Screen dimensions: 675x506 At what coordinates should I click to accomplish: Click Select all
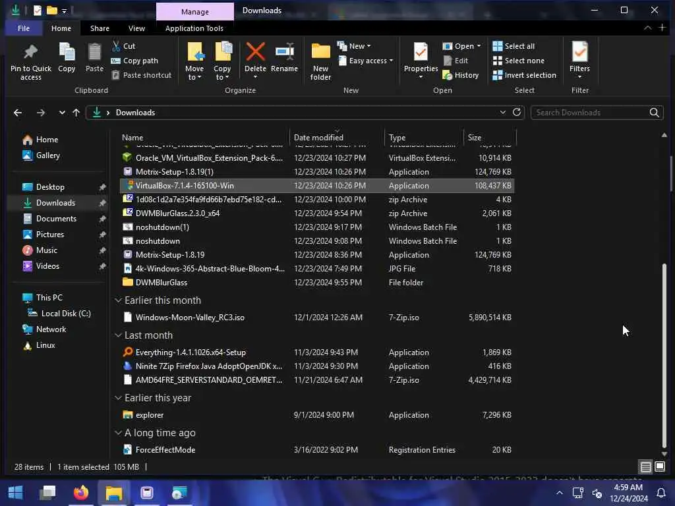coord(514,46)
